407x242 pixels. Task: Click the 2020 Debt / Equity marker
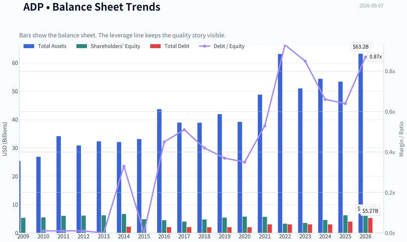[245, 162]
